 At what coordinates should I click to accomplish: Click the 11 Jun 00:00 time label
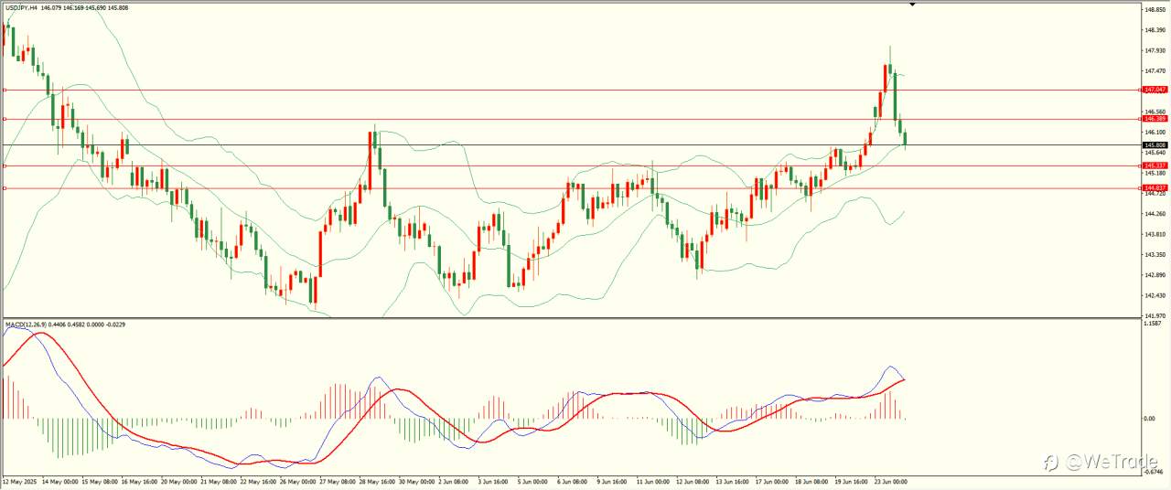pos(652,480)
